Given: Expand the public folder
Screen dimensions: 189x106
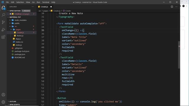Looking at the screenshot, I should [x=10, y=23].
